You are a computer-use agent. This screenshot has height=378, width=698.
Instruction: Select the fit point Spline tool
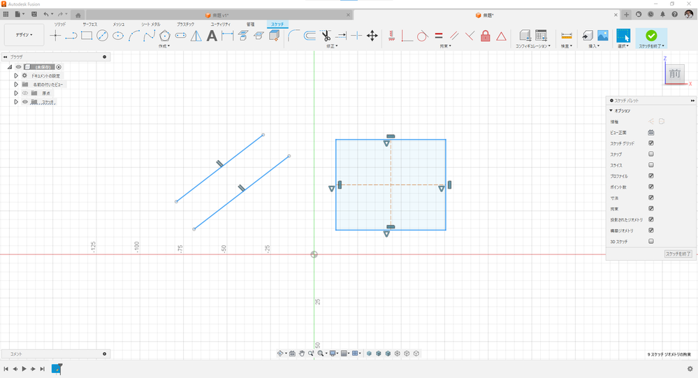click(x=150, y=36)
